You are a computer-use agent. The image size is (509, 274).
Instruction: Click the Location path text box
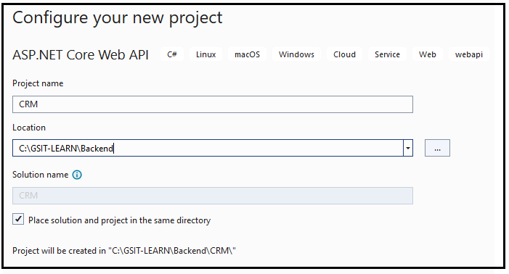[x=208, y=148]
